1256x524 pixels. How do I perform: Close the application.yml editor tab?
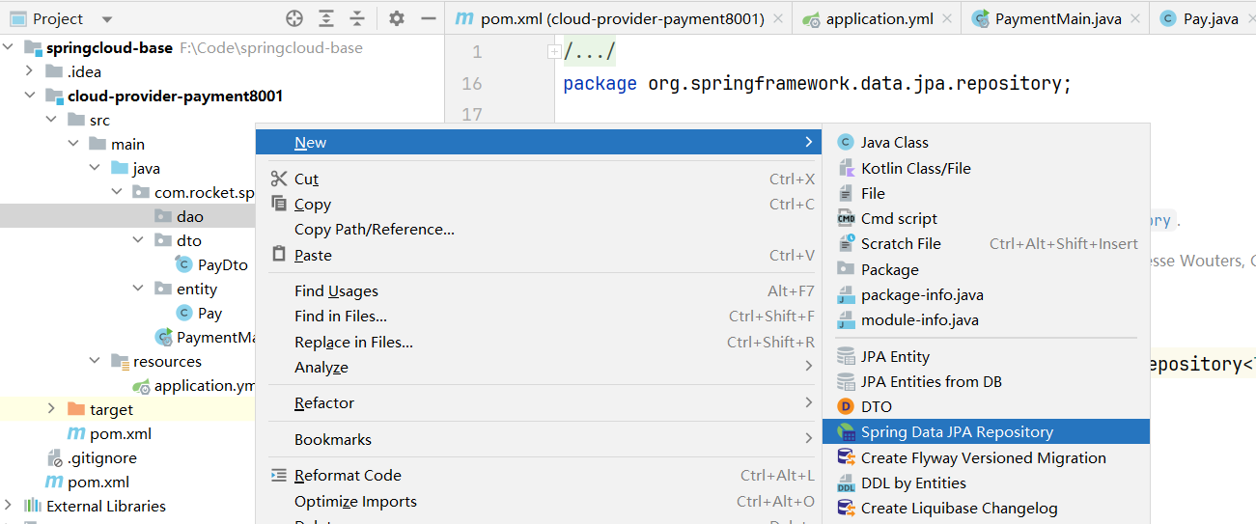(947, 19)
